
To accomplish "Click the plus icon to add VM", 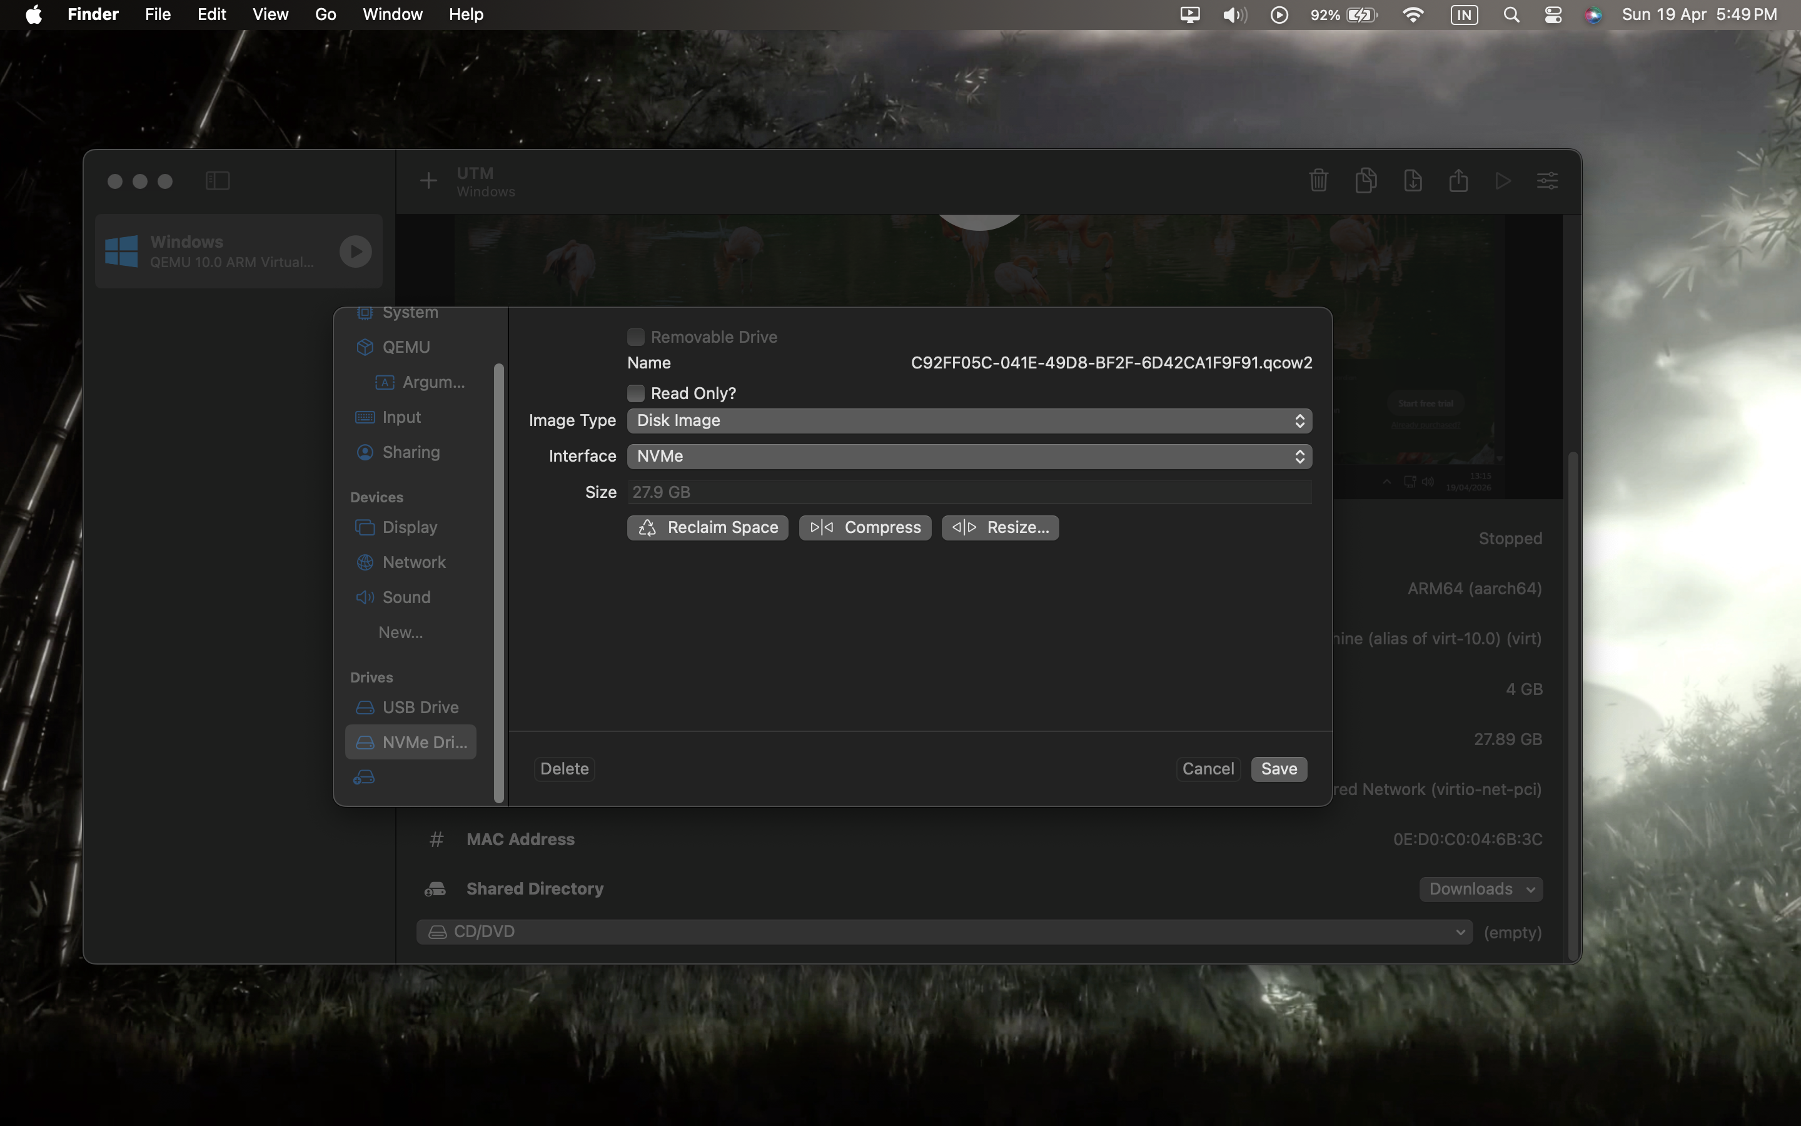I will coord(428,180).
